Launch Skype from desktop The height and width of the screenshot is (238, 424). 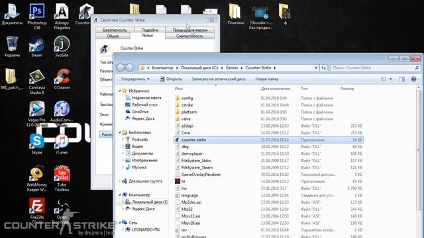37,143
